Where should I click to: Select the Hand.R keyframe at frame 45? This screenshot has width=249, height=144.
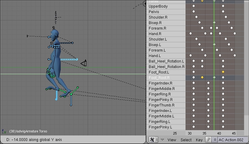[x=235, y=34]
